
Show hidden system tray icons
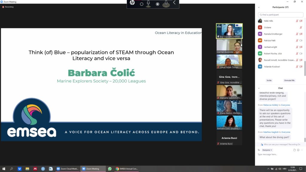point(268,169)
